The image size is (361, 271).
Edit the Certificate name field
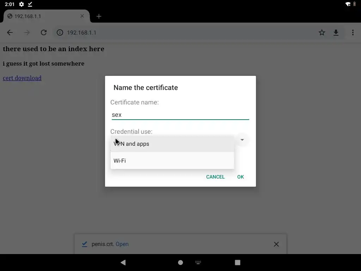pyautogui.click(x=180, y=115)
